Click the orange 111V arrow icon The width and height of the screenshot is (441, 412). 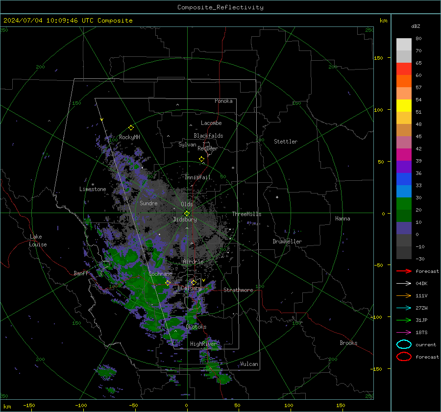(404, 295)
